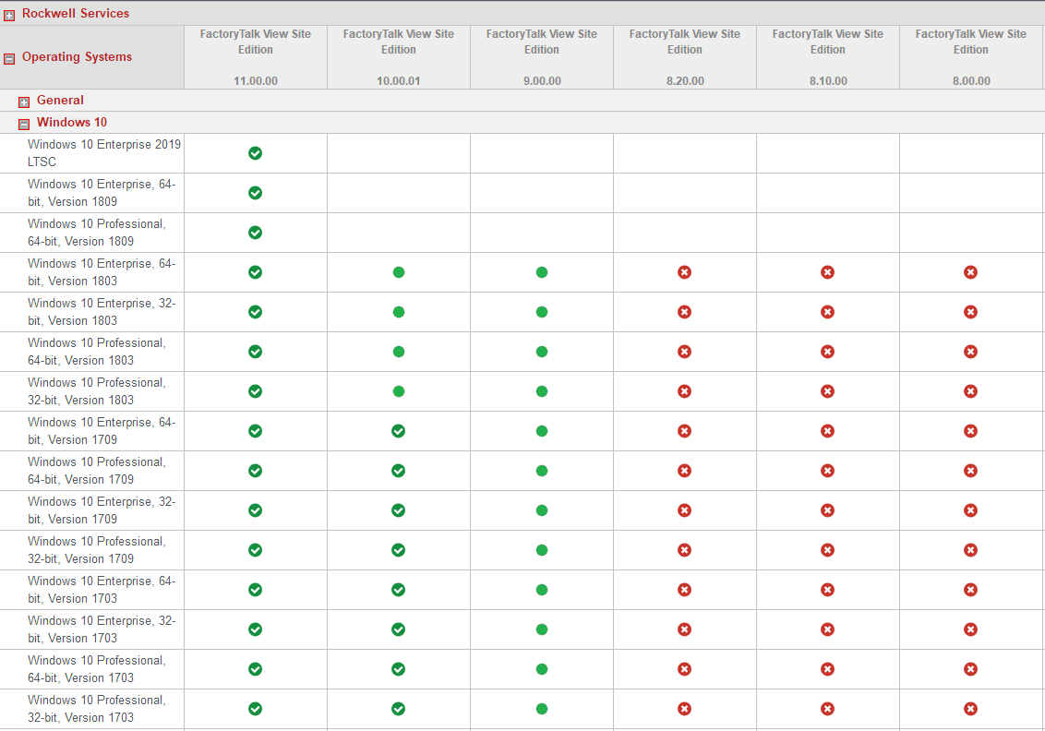Viewport: 1045px width, 731px height.
Task: Select row label Windows 10 Professional, 32-bit, Version 1709
Action: (x=97, y=550)
